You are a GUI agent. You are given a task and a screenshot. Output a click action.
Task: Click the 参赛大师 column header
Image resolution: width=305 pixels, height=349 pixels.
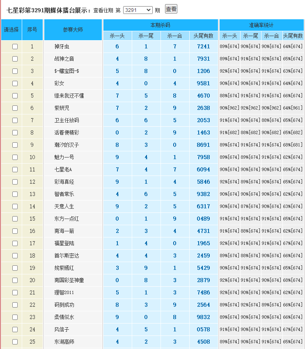tap(73, 30)
